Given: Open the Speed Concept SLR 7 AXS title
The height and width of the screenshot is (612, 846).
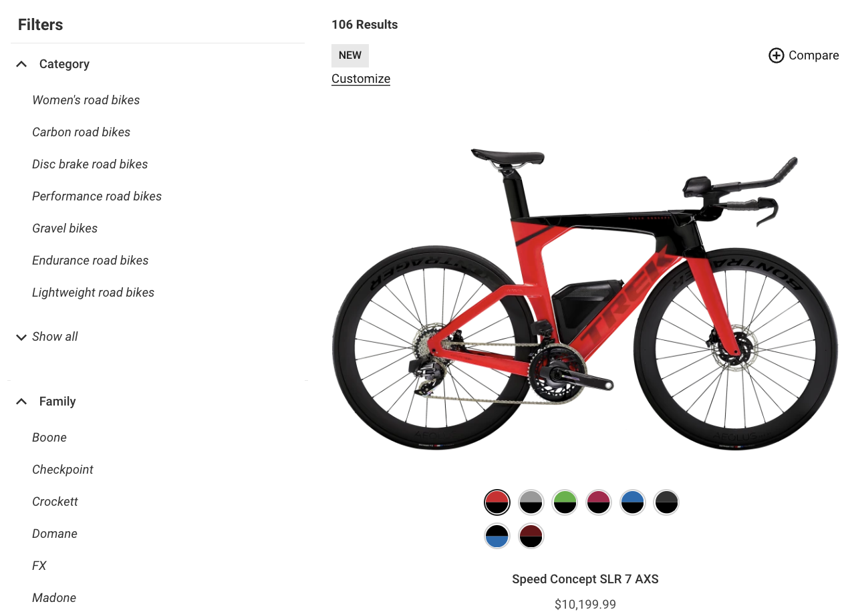Looking at the screenshot, I should click(585, 579).
